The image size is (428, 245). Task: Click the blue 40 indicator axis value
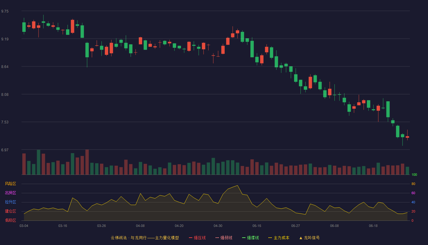(413, 202)
